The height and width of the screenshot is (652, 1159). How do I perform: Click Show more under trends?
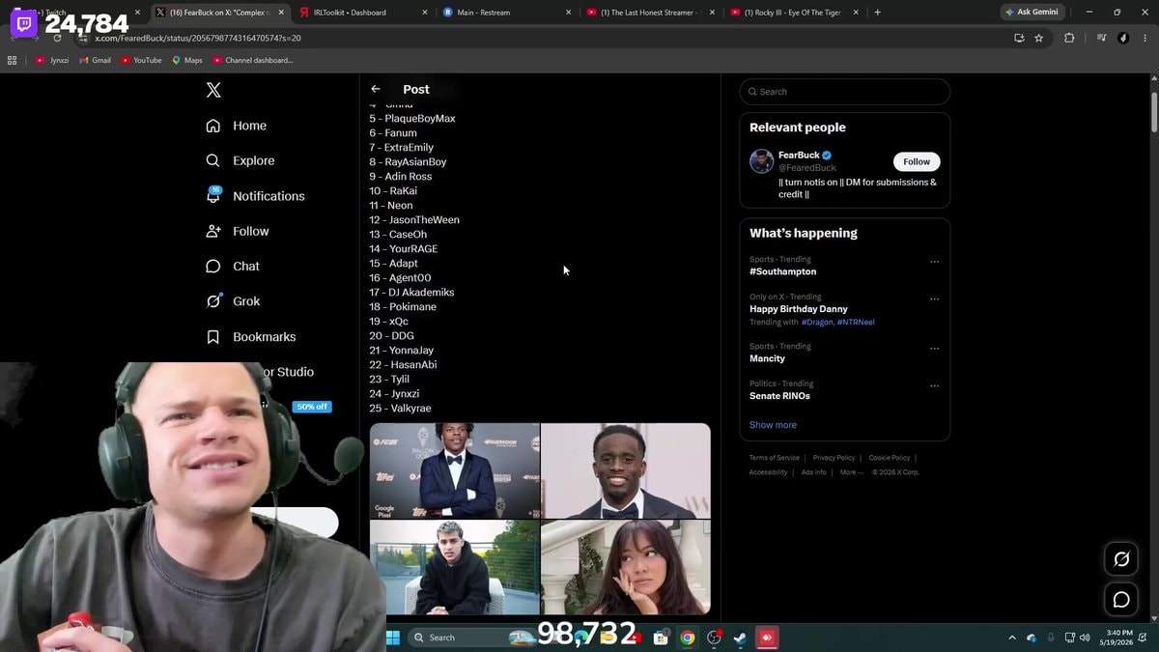point(773,425)
